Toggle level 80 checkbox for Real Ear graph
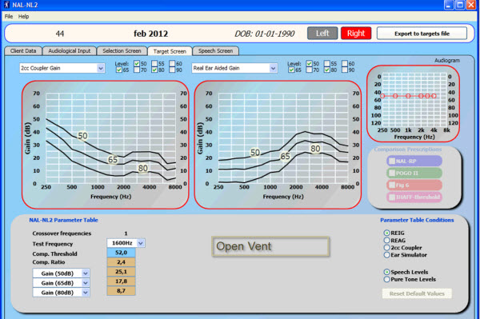This screenshot has height=319, width=480. [327, 70]
